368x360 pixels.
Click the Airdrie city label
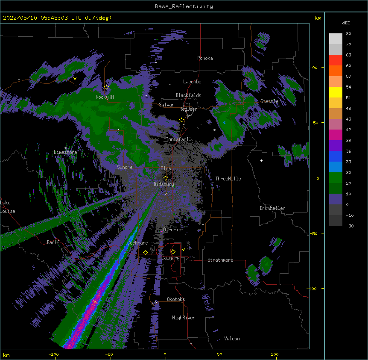click(x=172, y=230)
